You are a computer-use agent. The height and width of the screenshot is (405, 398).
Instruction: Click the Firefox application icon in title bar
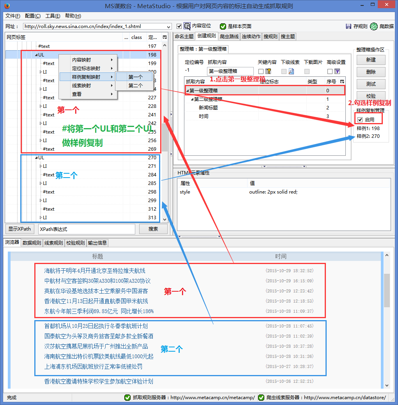[x=7, y=6]
